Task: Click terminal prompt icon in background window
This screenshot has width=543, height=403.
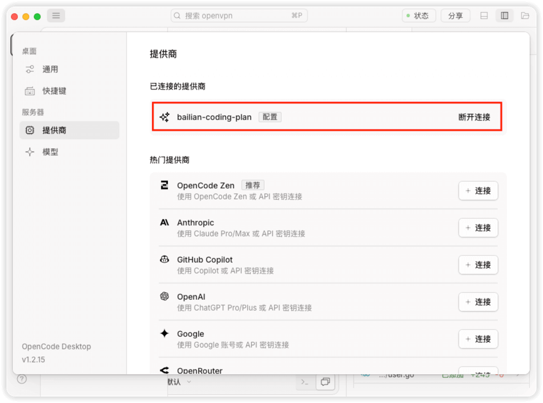Action: click(305, 382)
